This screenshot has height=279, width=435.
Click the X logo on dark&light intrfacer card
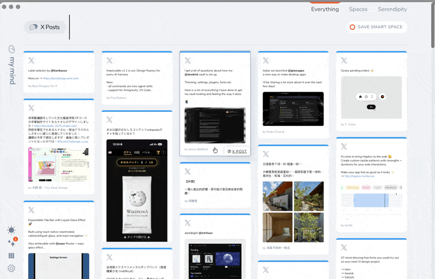tap(188, 223)
